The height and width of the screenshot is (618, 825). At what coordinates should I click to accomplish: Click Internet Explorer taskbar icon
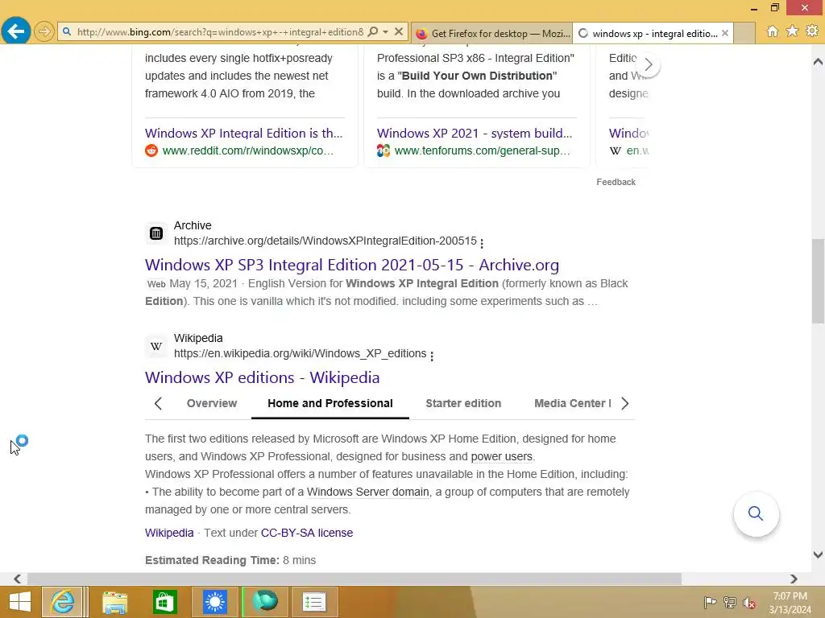[63, 602]
